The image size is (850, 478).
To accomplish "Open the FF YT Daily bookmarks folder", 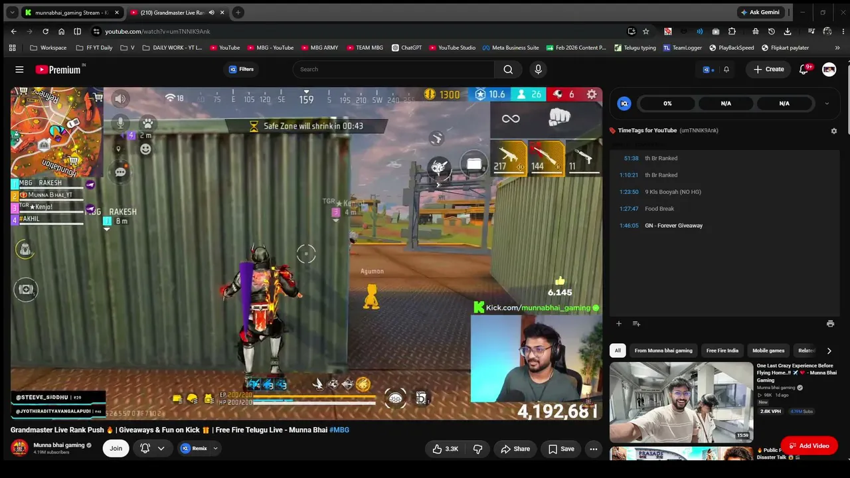I will pos(94,48).
